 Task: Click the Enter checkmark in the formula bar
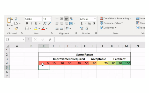click(43, 39)
